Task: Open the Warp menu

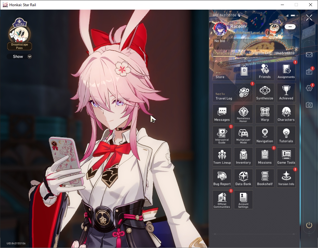Action: click(265, 114)
